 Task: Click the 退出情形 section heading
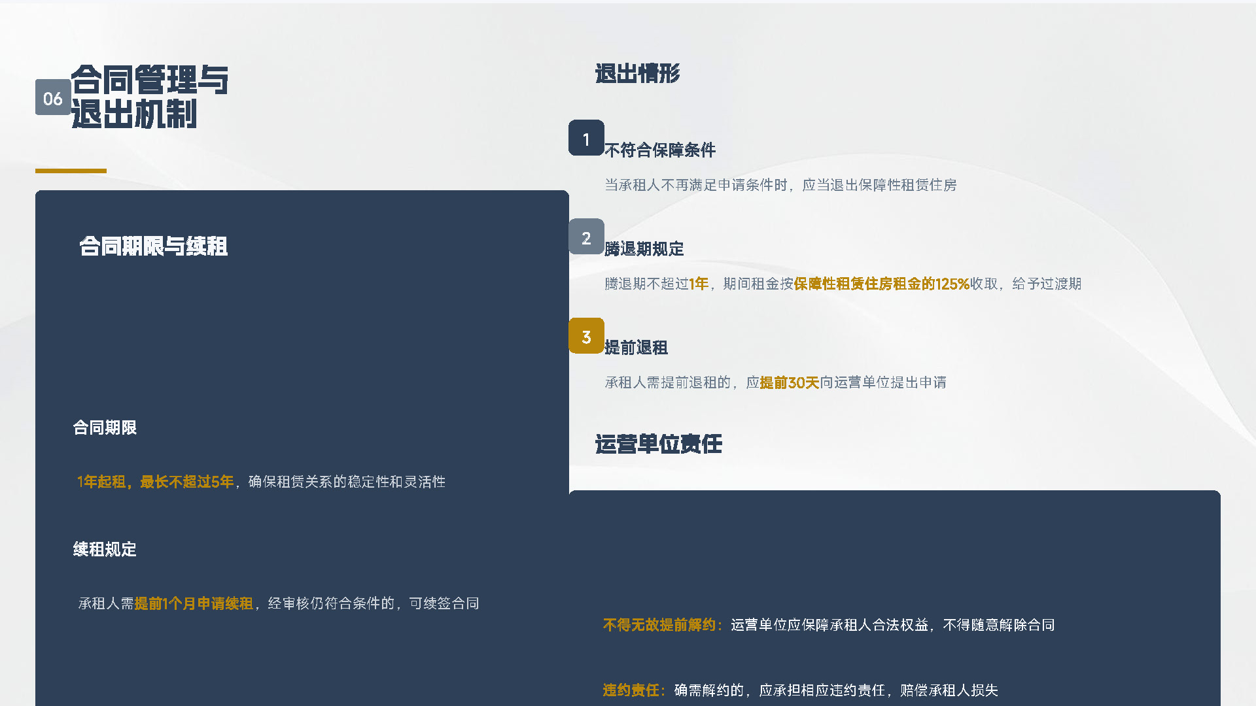tap(637, 73)
